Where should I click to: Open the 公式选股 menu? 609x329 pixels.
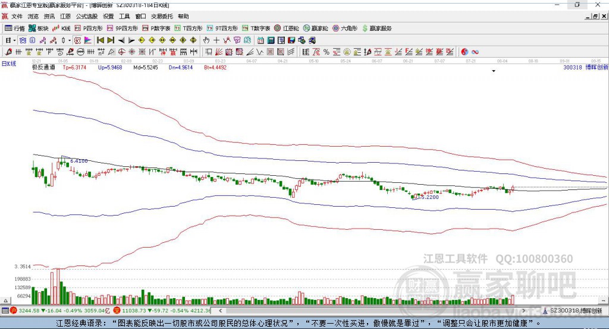[x=87, y=16]
